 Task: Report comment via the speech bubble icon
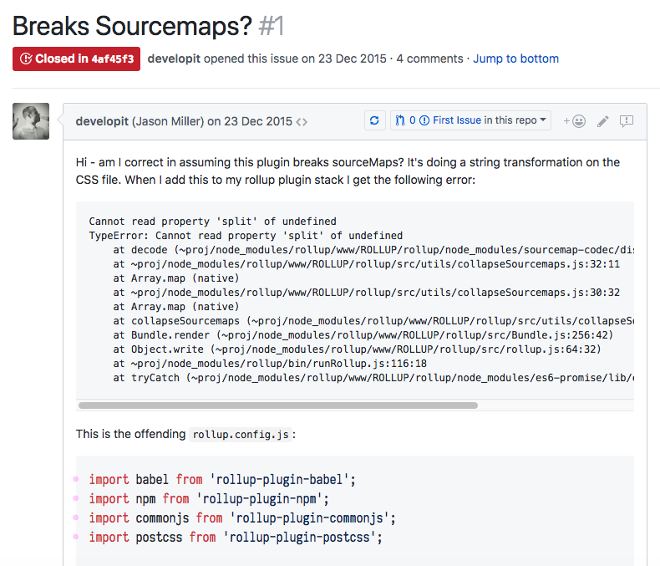[x=627, y=121]
